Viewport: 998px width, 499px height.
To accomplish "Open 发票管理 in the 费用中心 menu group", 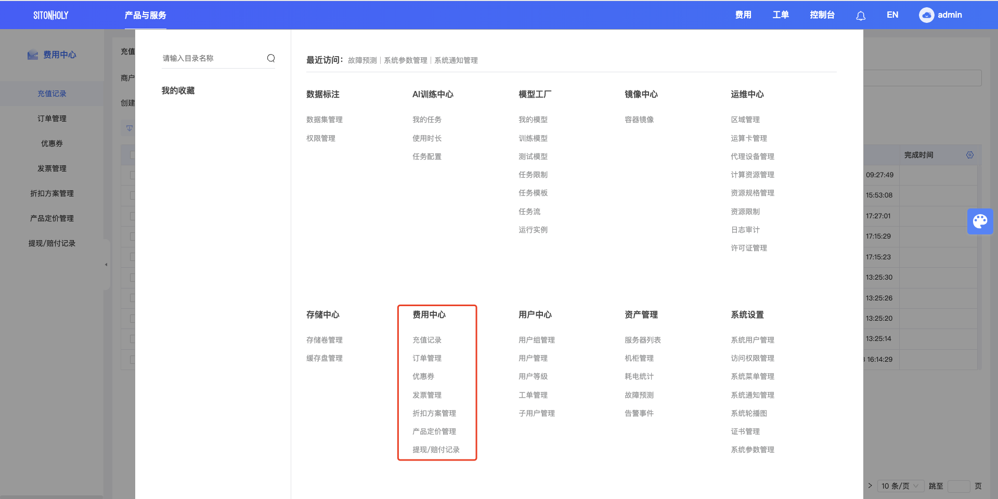I will coord(427,395).
